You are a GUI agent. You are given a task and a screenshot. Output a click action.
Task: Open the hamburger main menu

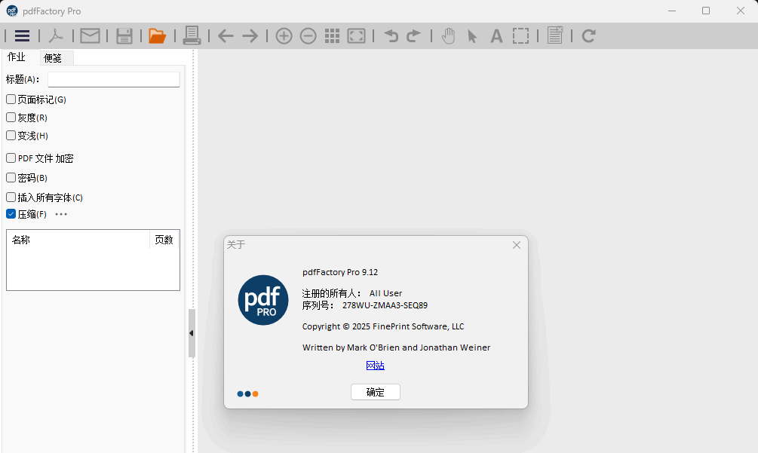click(x=23, y=36)
